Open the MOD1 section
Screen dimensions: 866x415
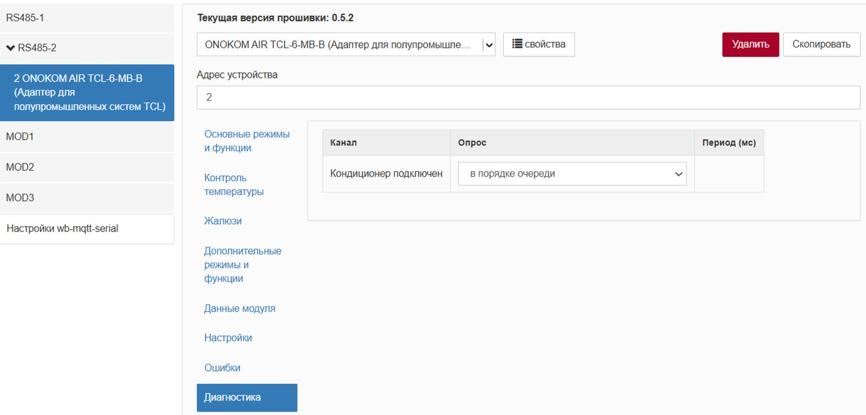(87, 137)
